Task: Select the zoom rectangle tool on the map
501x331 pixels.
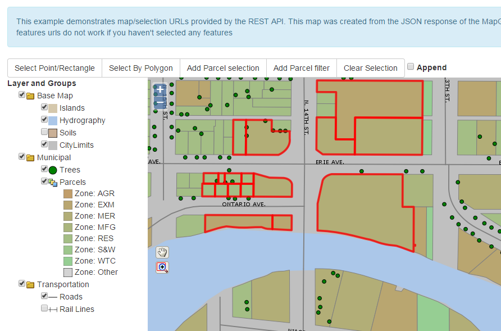Action: pyautogui.click(x=162, y=267)
